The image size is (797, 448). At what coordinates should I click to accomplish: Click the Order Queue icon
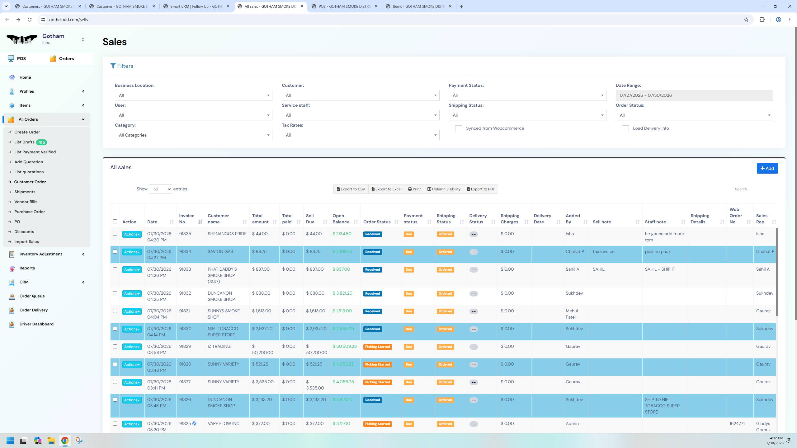point(12,296)
